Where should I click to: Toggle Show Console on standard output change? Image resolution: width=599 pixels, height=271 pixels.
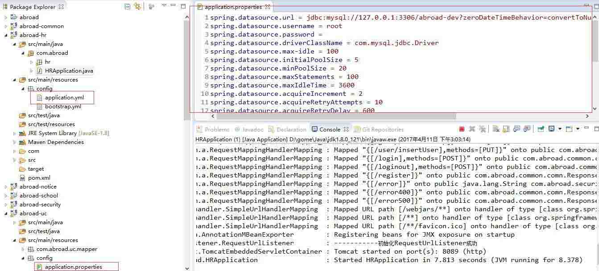coord(516,129)
